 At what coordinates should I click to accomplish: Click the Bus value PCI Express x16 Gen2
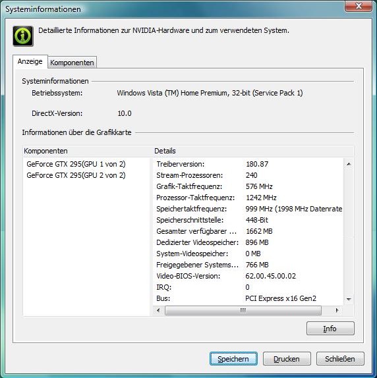[x=281, y=298]
